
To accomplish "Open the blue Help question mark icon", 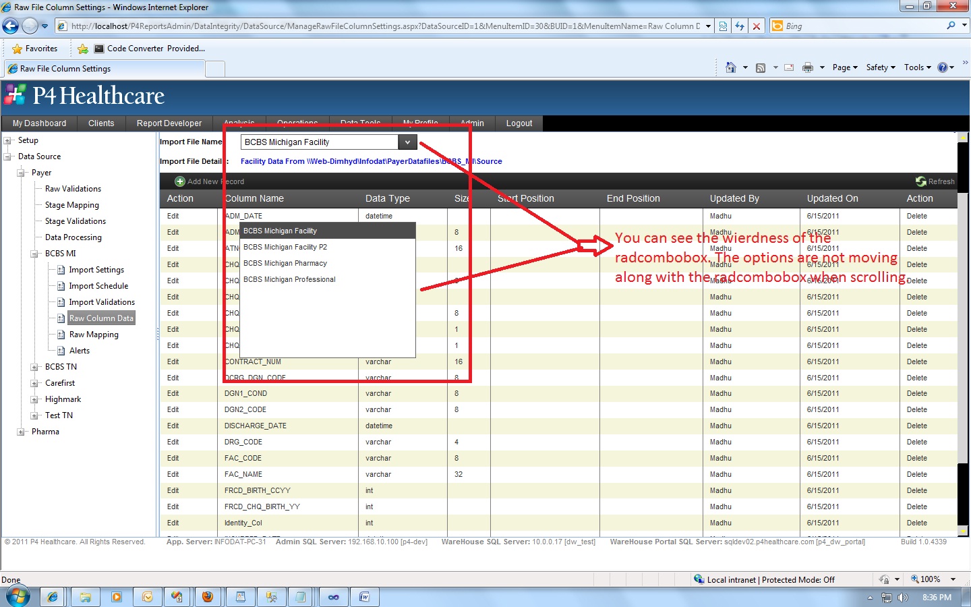I will [942, 67].
